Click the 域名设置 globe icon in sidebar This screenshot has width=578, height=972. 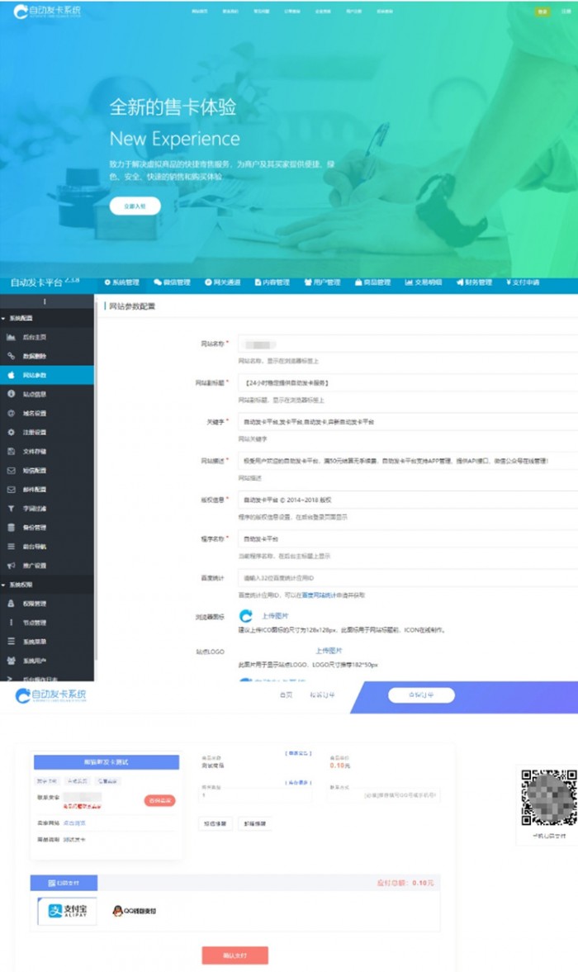[x=11, y=413]
